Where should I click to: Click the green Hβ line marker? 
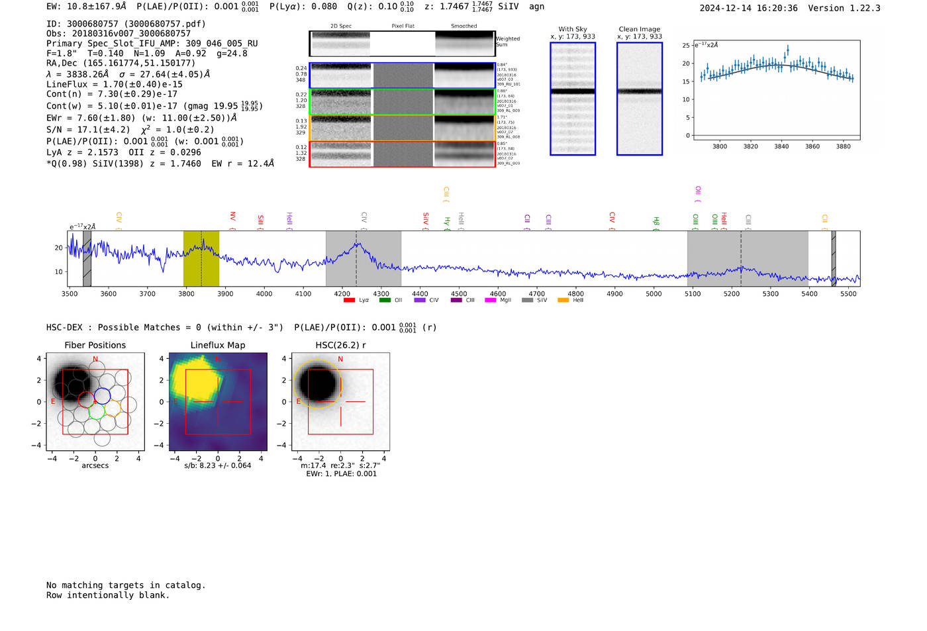click(x=656, y=223)
